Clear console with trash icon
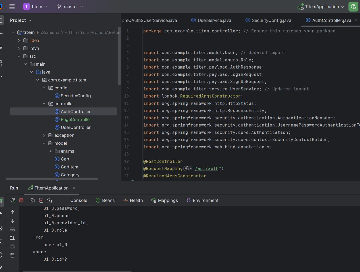The width and height of the screenshot is (360, 272). click(12, 255)
